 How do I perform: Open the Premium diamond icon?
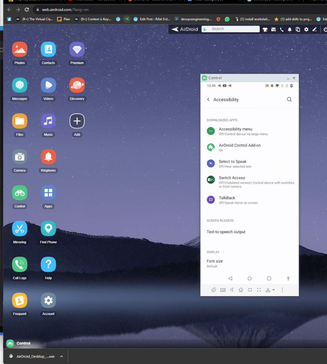(x=77, y=49)
